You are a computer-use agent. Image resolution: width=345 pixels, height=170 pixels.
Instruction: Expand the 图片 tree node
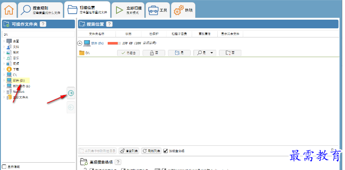point(4,53)
